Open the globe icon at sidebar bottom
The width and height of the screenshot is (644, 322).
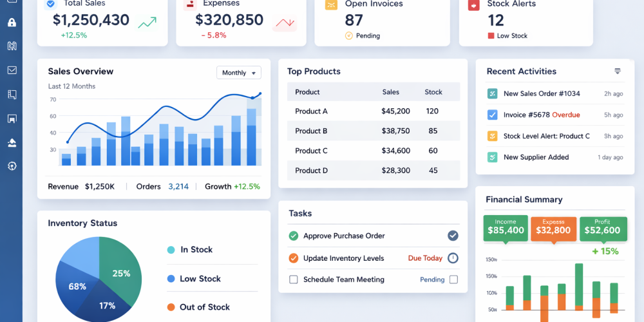point(12,166)
